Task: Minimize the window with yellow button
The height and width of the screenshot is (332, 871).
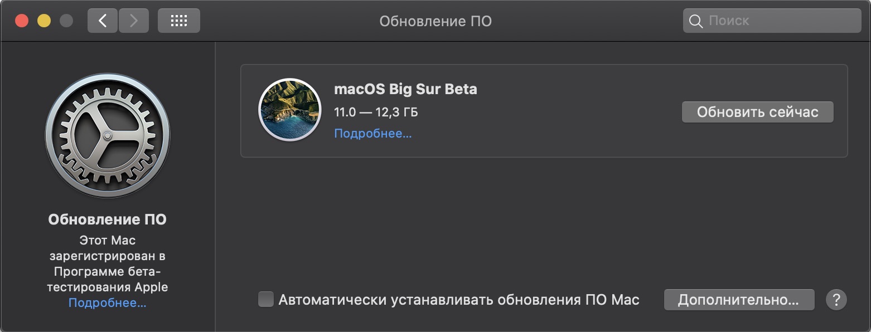Action: click(x=44, y=21)
